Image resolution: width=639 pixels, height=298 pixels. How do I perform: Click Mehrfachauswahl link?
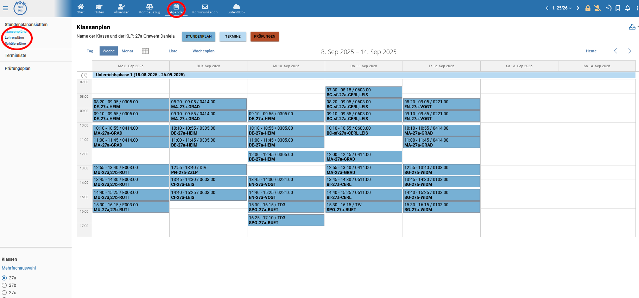coord(19,268)
